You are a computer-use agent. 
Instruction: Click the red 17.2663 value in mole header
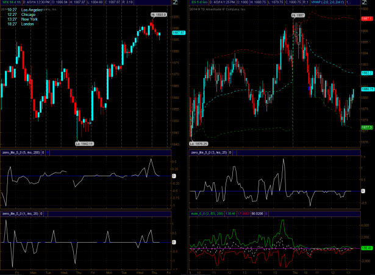coord(243,213)
